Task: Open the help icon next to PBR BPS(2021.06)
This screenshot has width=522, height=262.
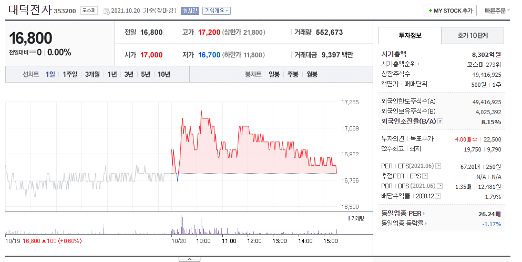Action: click(440, 186)
